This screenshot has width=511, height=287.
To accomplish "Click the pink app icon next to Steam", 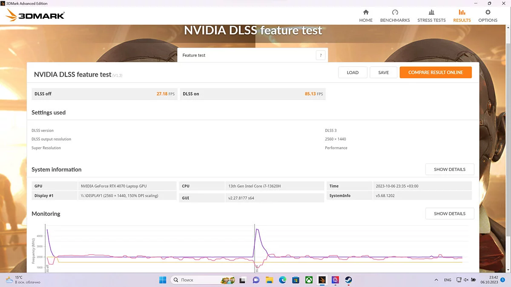I will [x=335, y=280].
